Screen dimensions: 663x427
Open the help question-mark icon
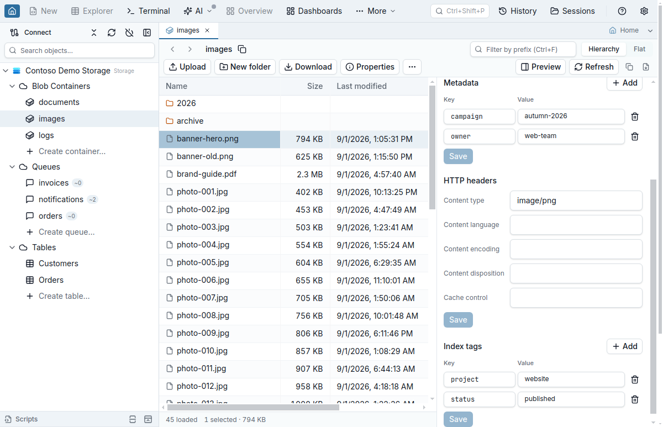pos(622,11)
